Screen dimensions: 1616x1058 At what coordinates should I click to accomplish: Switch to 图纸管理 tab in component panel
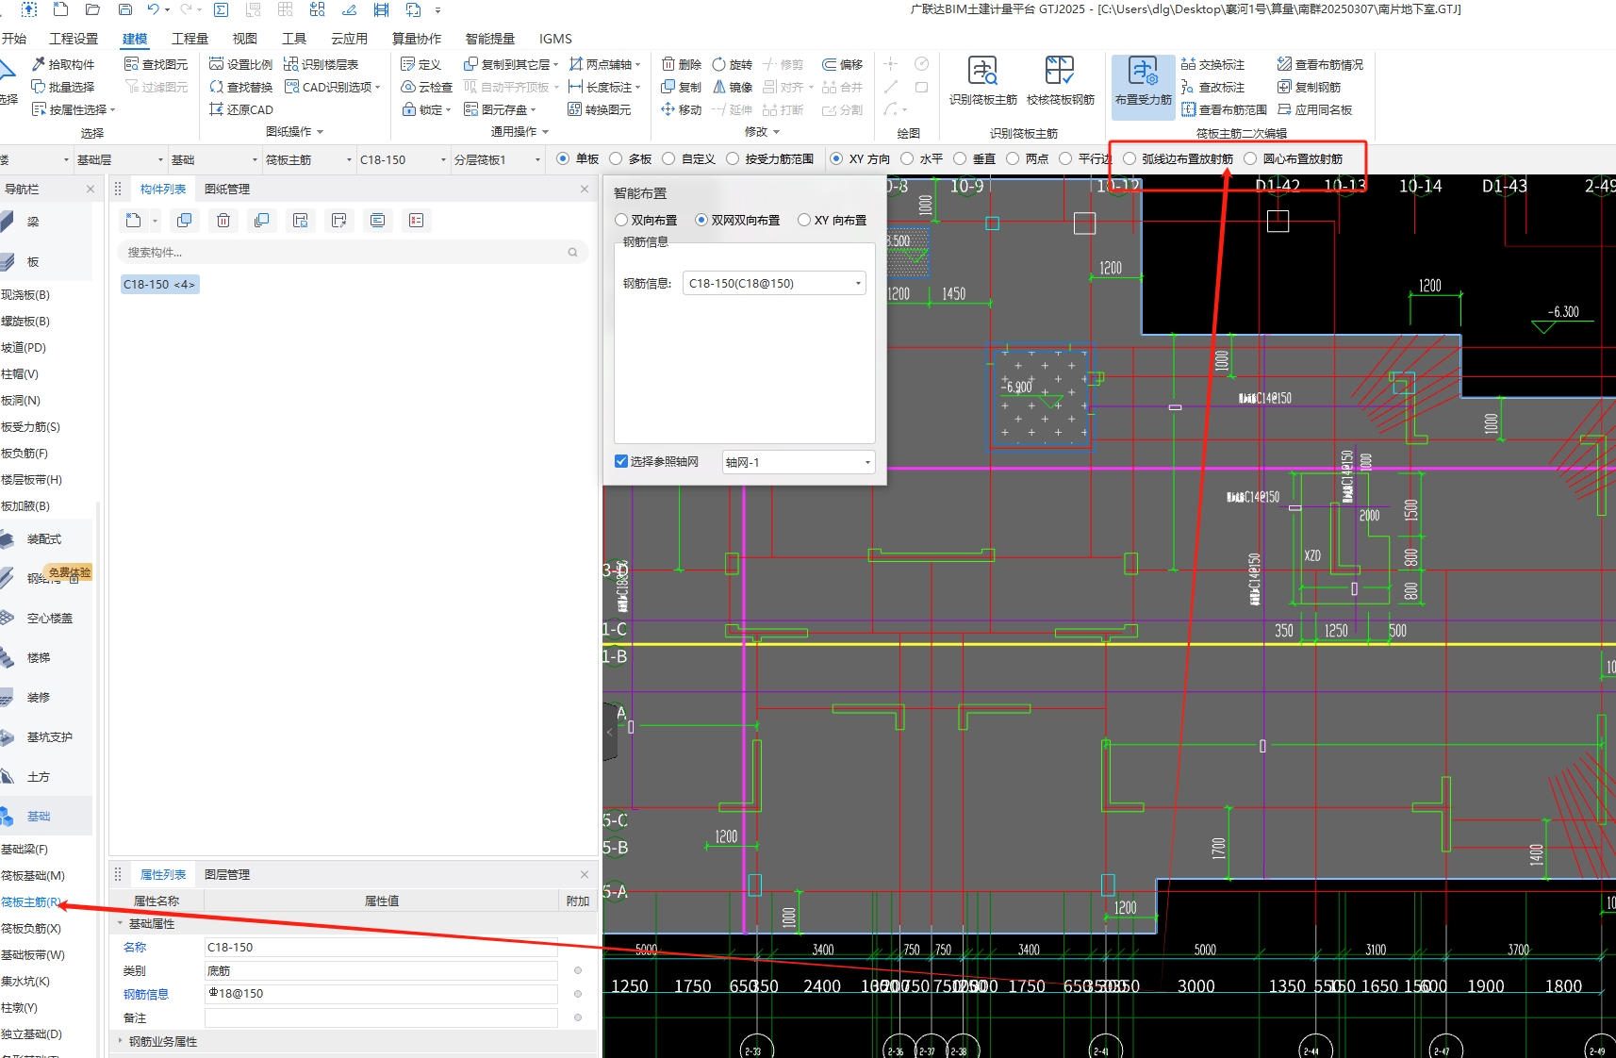click(x=227, y=189)
